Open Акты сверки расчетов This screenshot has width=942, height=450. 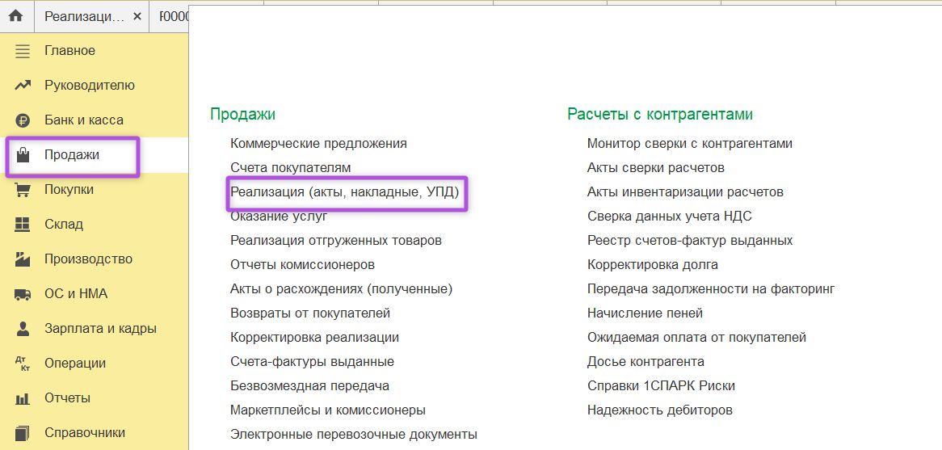click(655, 167)
